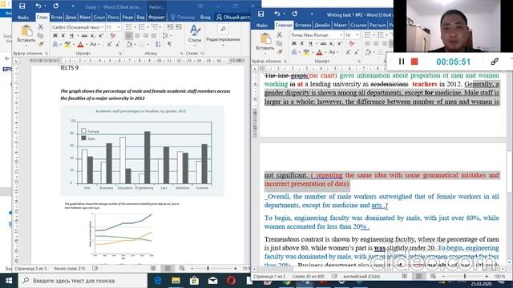The height and width of the screenshot is (288, 513).
Task: Open Calibri font name dropdown in Essay 1
Action: point(103,27)
